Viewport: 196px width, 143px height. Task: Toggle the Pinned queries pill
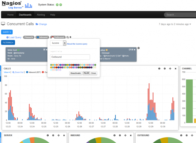point(29,37)
